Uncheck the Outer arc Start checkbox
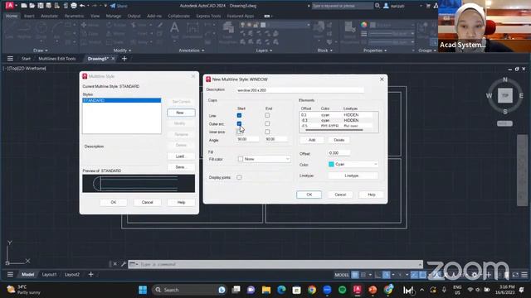The width and height of the screenshot is (531, 298). [239, 123]
